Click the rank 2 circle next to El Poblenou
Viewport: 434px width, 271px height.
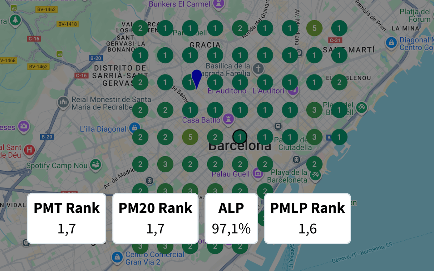(339, 82)
